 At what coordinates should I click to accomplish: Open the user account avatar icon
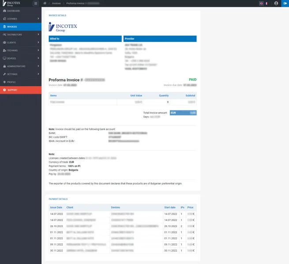coord(276,4)
